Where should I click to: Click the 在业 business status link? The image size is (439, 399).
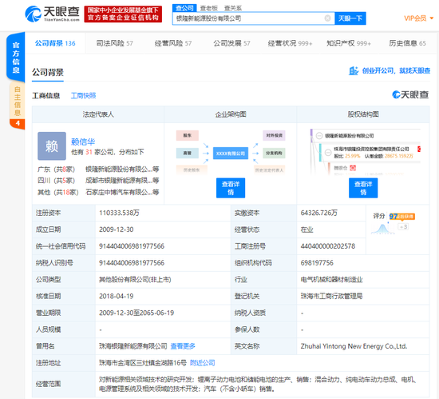click(307, 229)
